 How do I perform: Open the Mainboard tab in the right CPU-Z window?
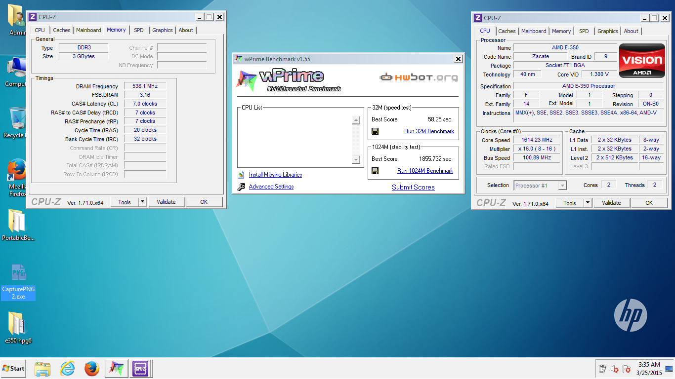pyautogui.click(x=534, y=31)
